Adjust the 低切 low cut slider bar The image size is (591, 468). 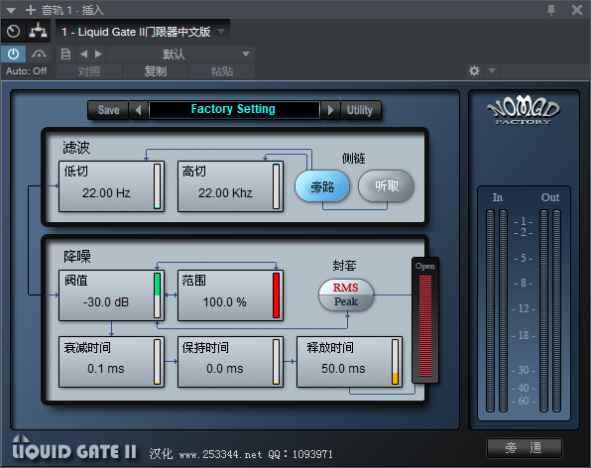(158, 186)
